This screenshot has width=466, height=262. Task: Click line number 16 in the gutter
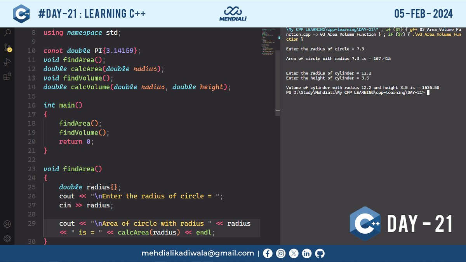click(x=31, y=105)
